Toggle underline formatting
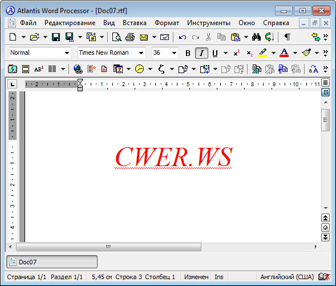Image resolution: width=336 pixels, height=286 pixels. tap(215, 53)
